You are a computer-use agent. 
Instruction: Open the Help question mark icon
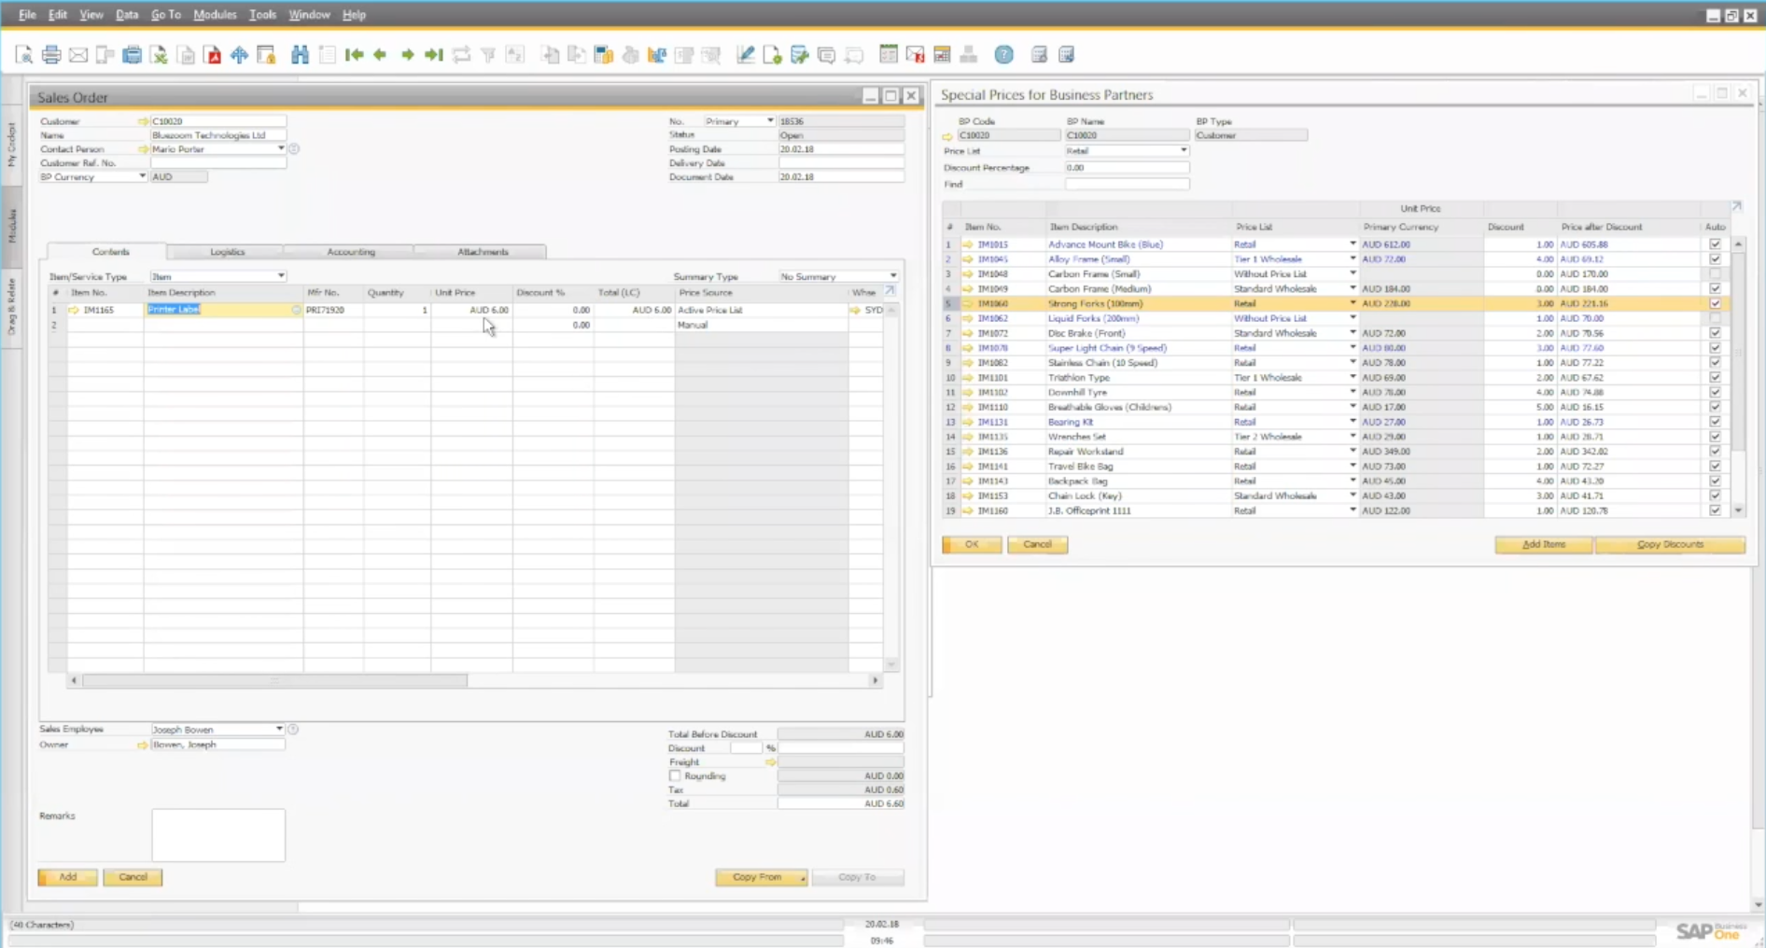point(1003,55)
